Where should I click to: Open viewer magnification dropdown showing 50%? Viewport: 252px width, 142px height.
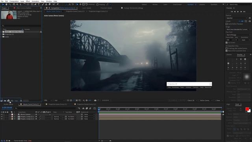[x=48, y=101]
